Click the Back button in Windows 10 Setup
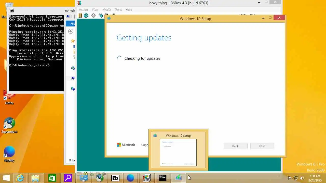 [235, 146]
